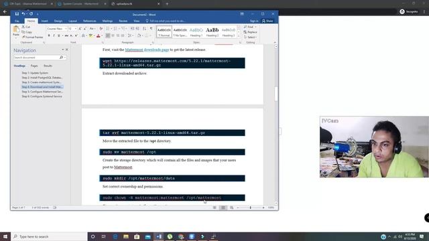Click the Bullets list icon
Screen dimensions: 429x241
(108, 29)
